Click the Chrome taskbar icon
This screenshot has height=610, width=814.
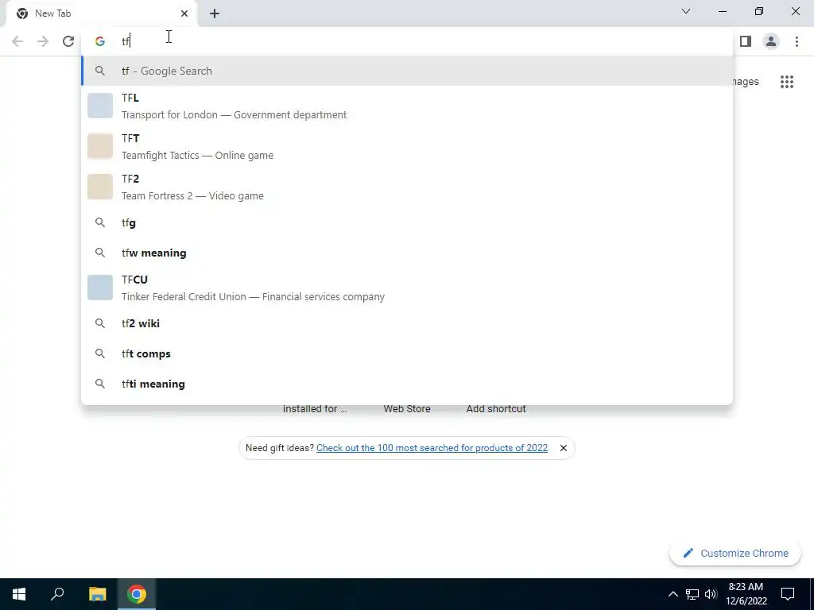click(137, 594)
